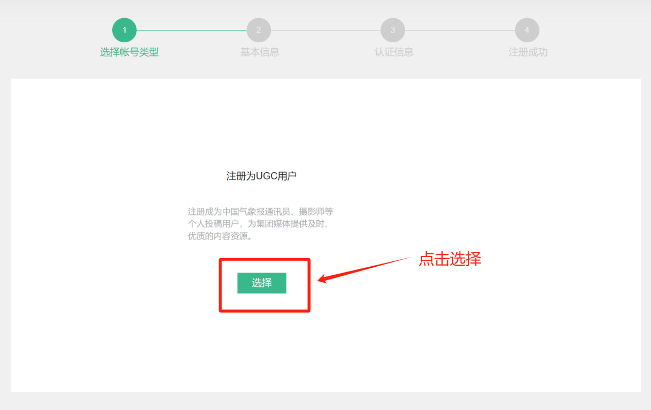Viewport: 651px width, 410px height.
Task: Click the green progress line after step 1
Action: coord(191,30)
